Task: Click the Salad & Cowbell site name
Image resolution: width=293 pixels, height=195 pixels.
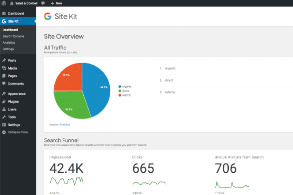Action: pyautogui.click(x=26, y=3)
